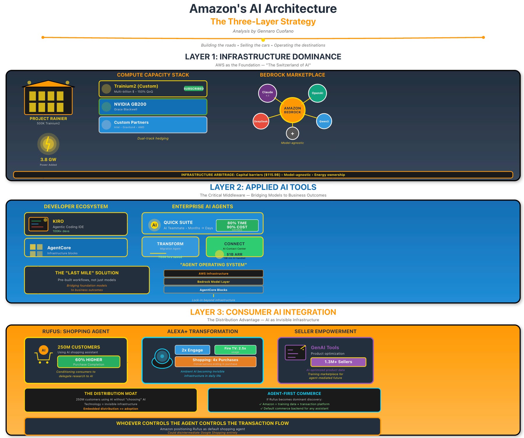Click "Could disintermediate Google Shopping entirely" line
The width and height of the screenshot is (524, 438).
(x=203, y=432)
